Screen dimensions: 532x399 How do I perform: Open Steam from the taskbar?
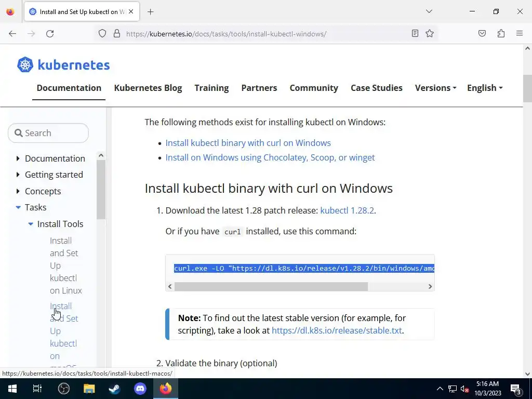coord(114,389)
